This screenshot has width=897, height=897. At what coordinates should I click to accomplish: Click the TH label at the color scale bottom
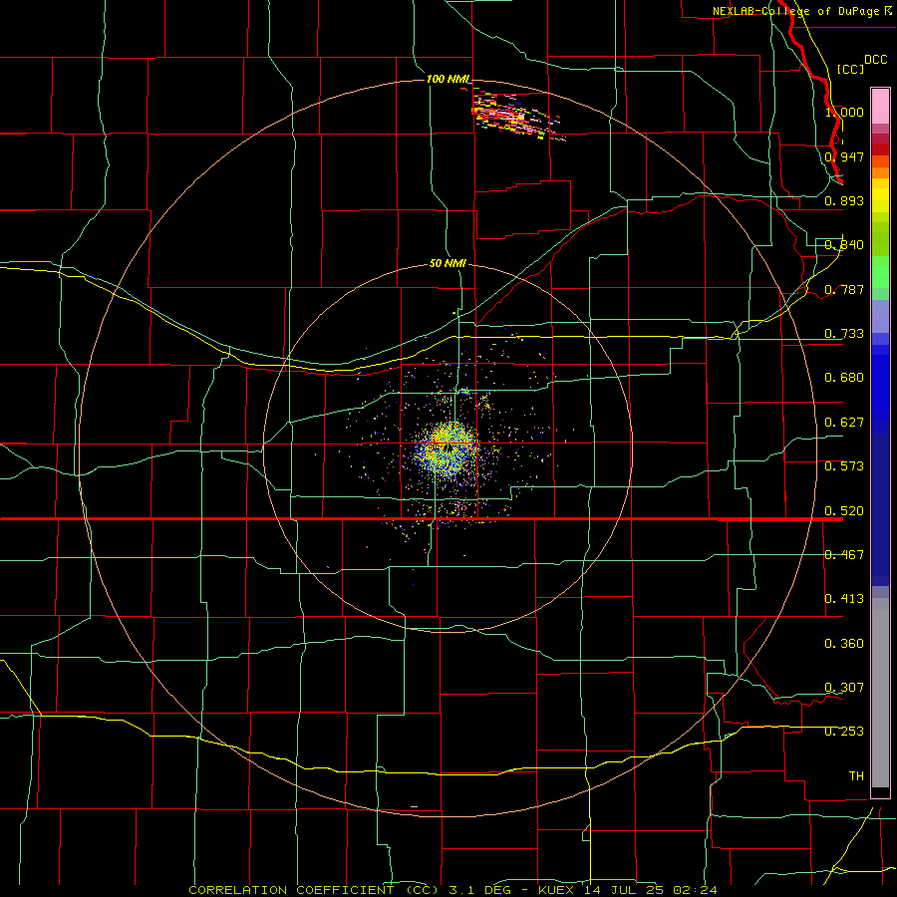[856, 776]
